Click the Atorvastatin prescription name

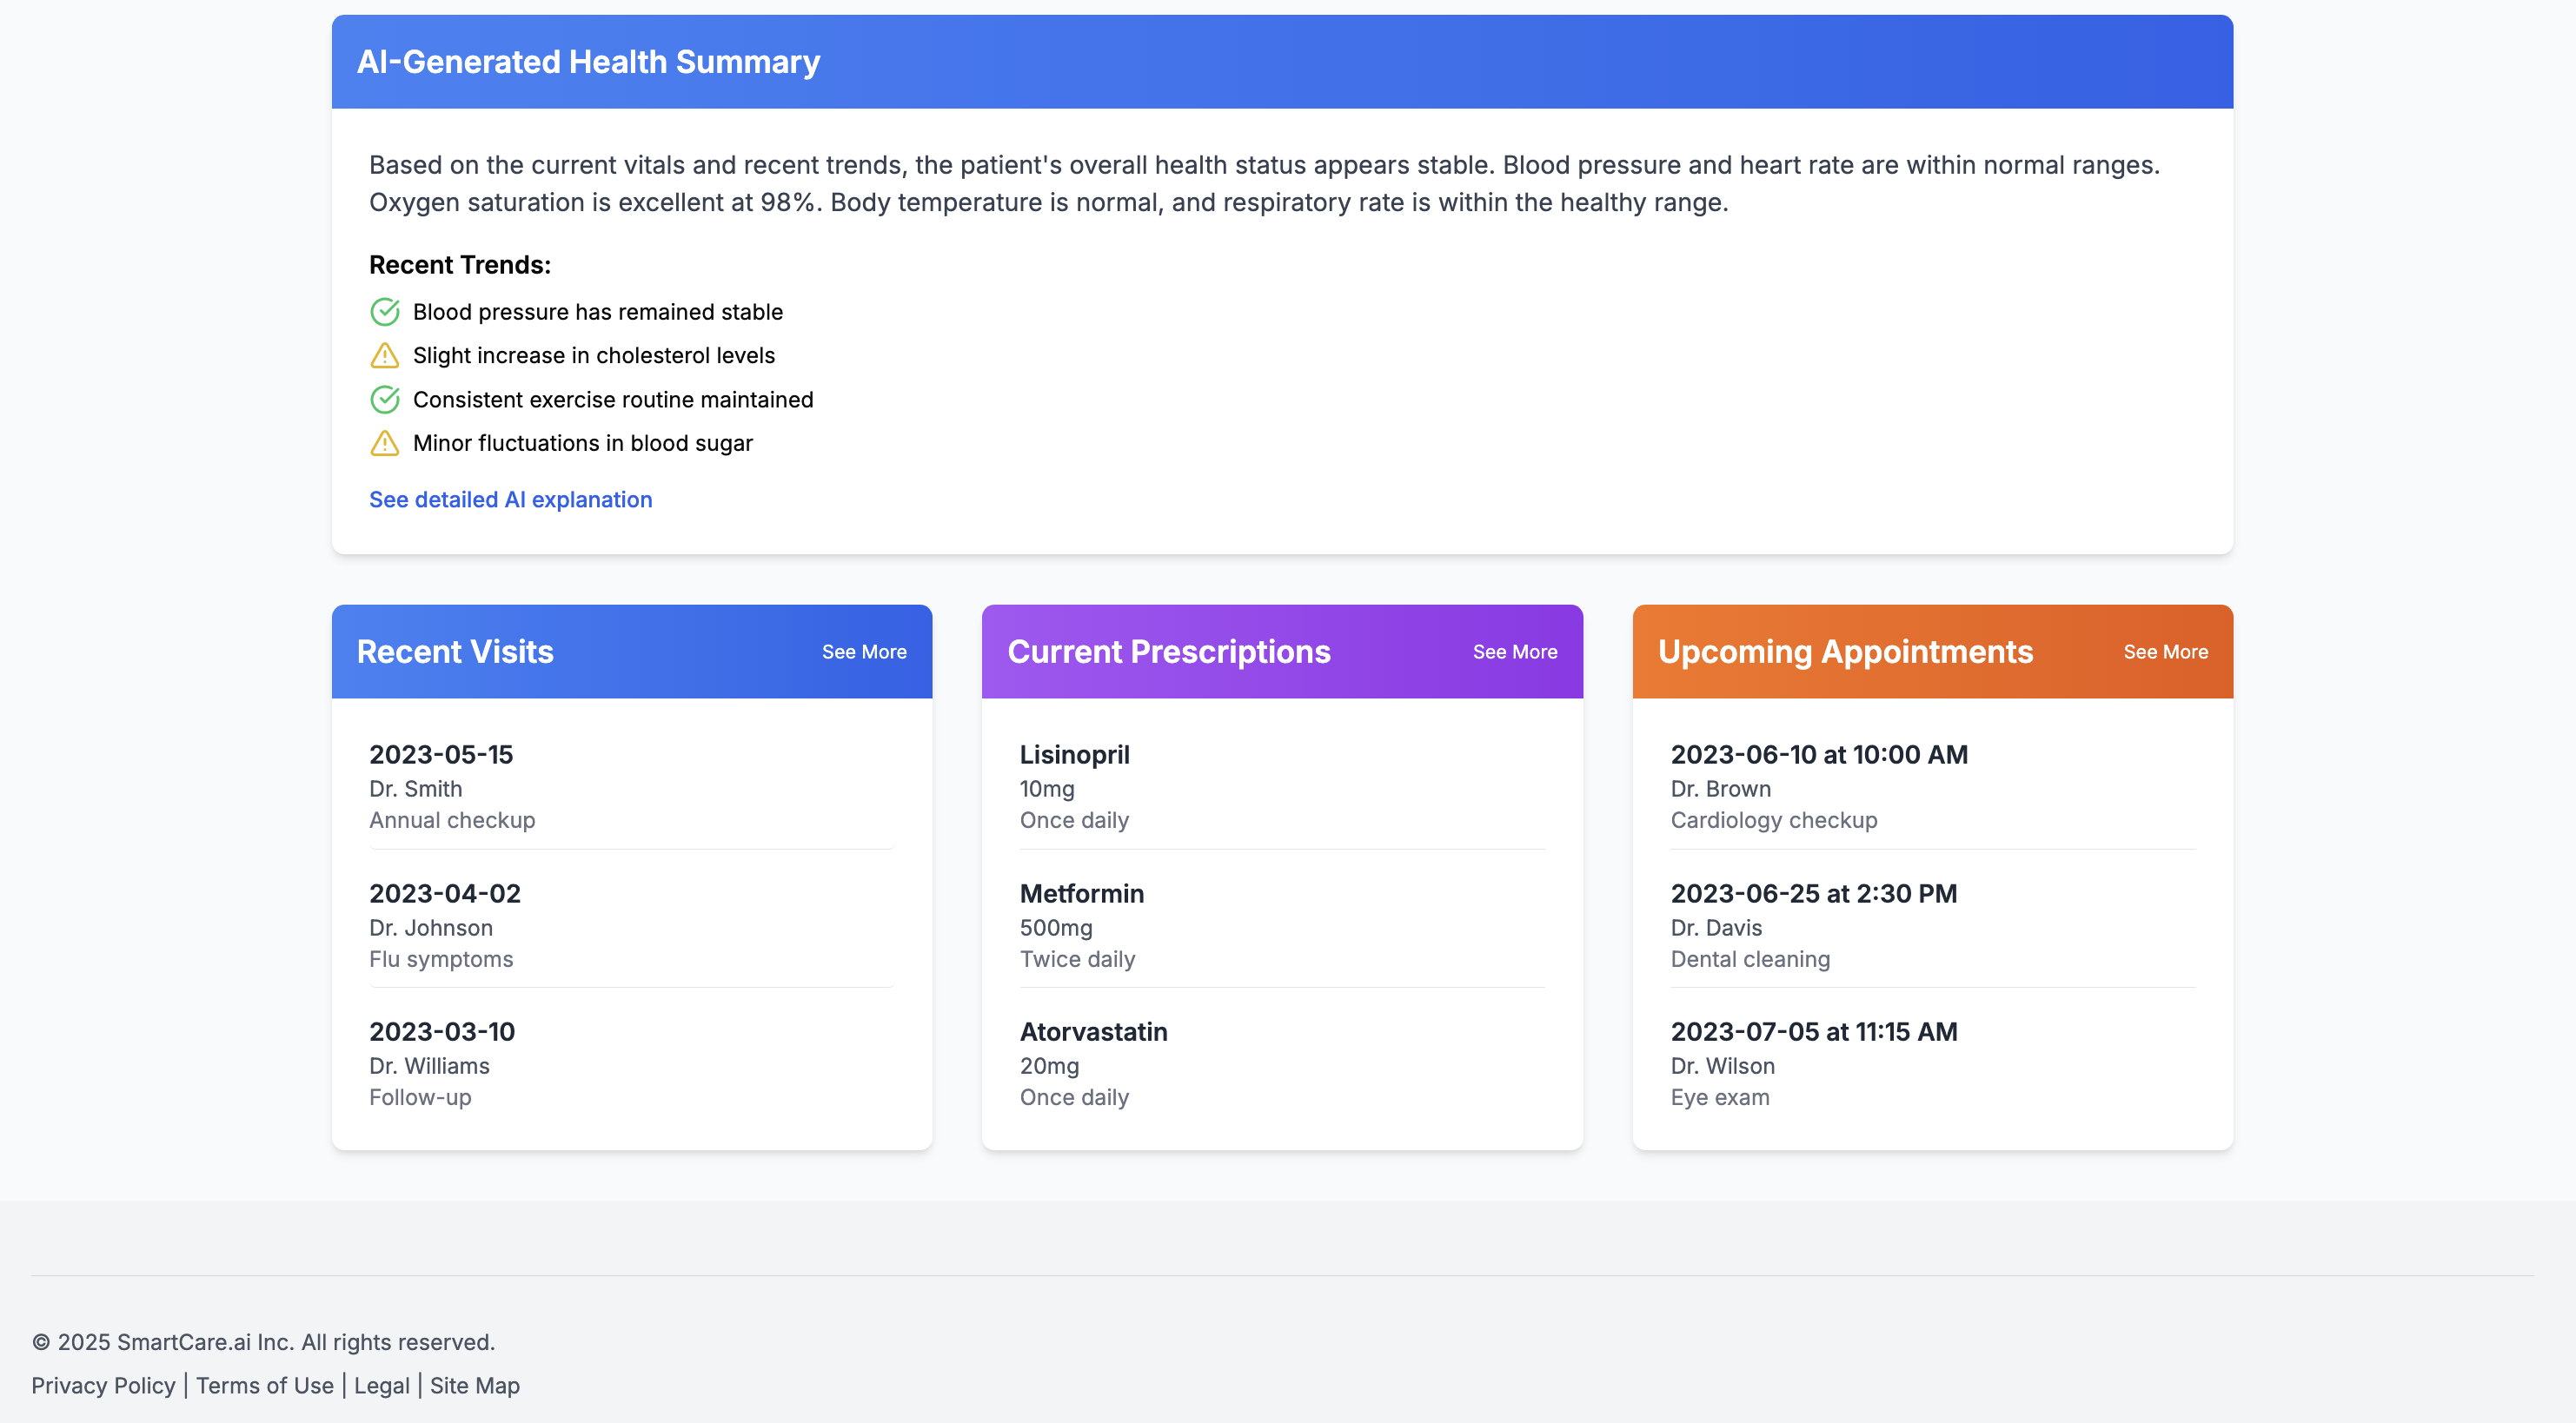[1093, 1031]
